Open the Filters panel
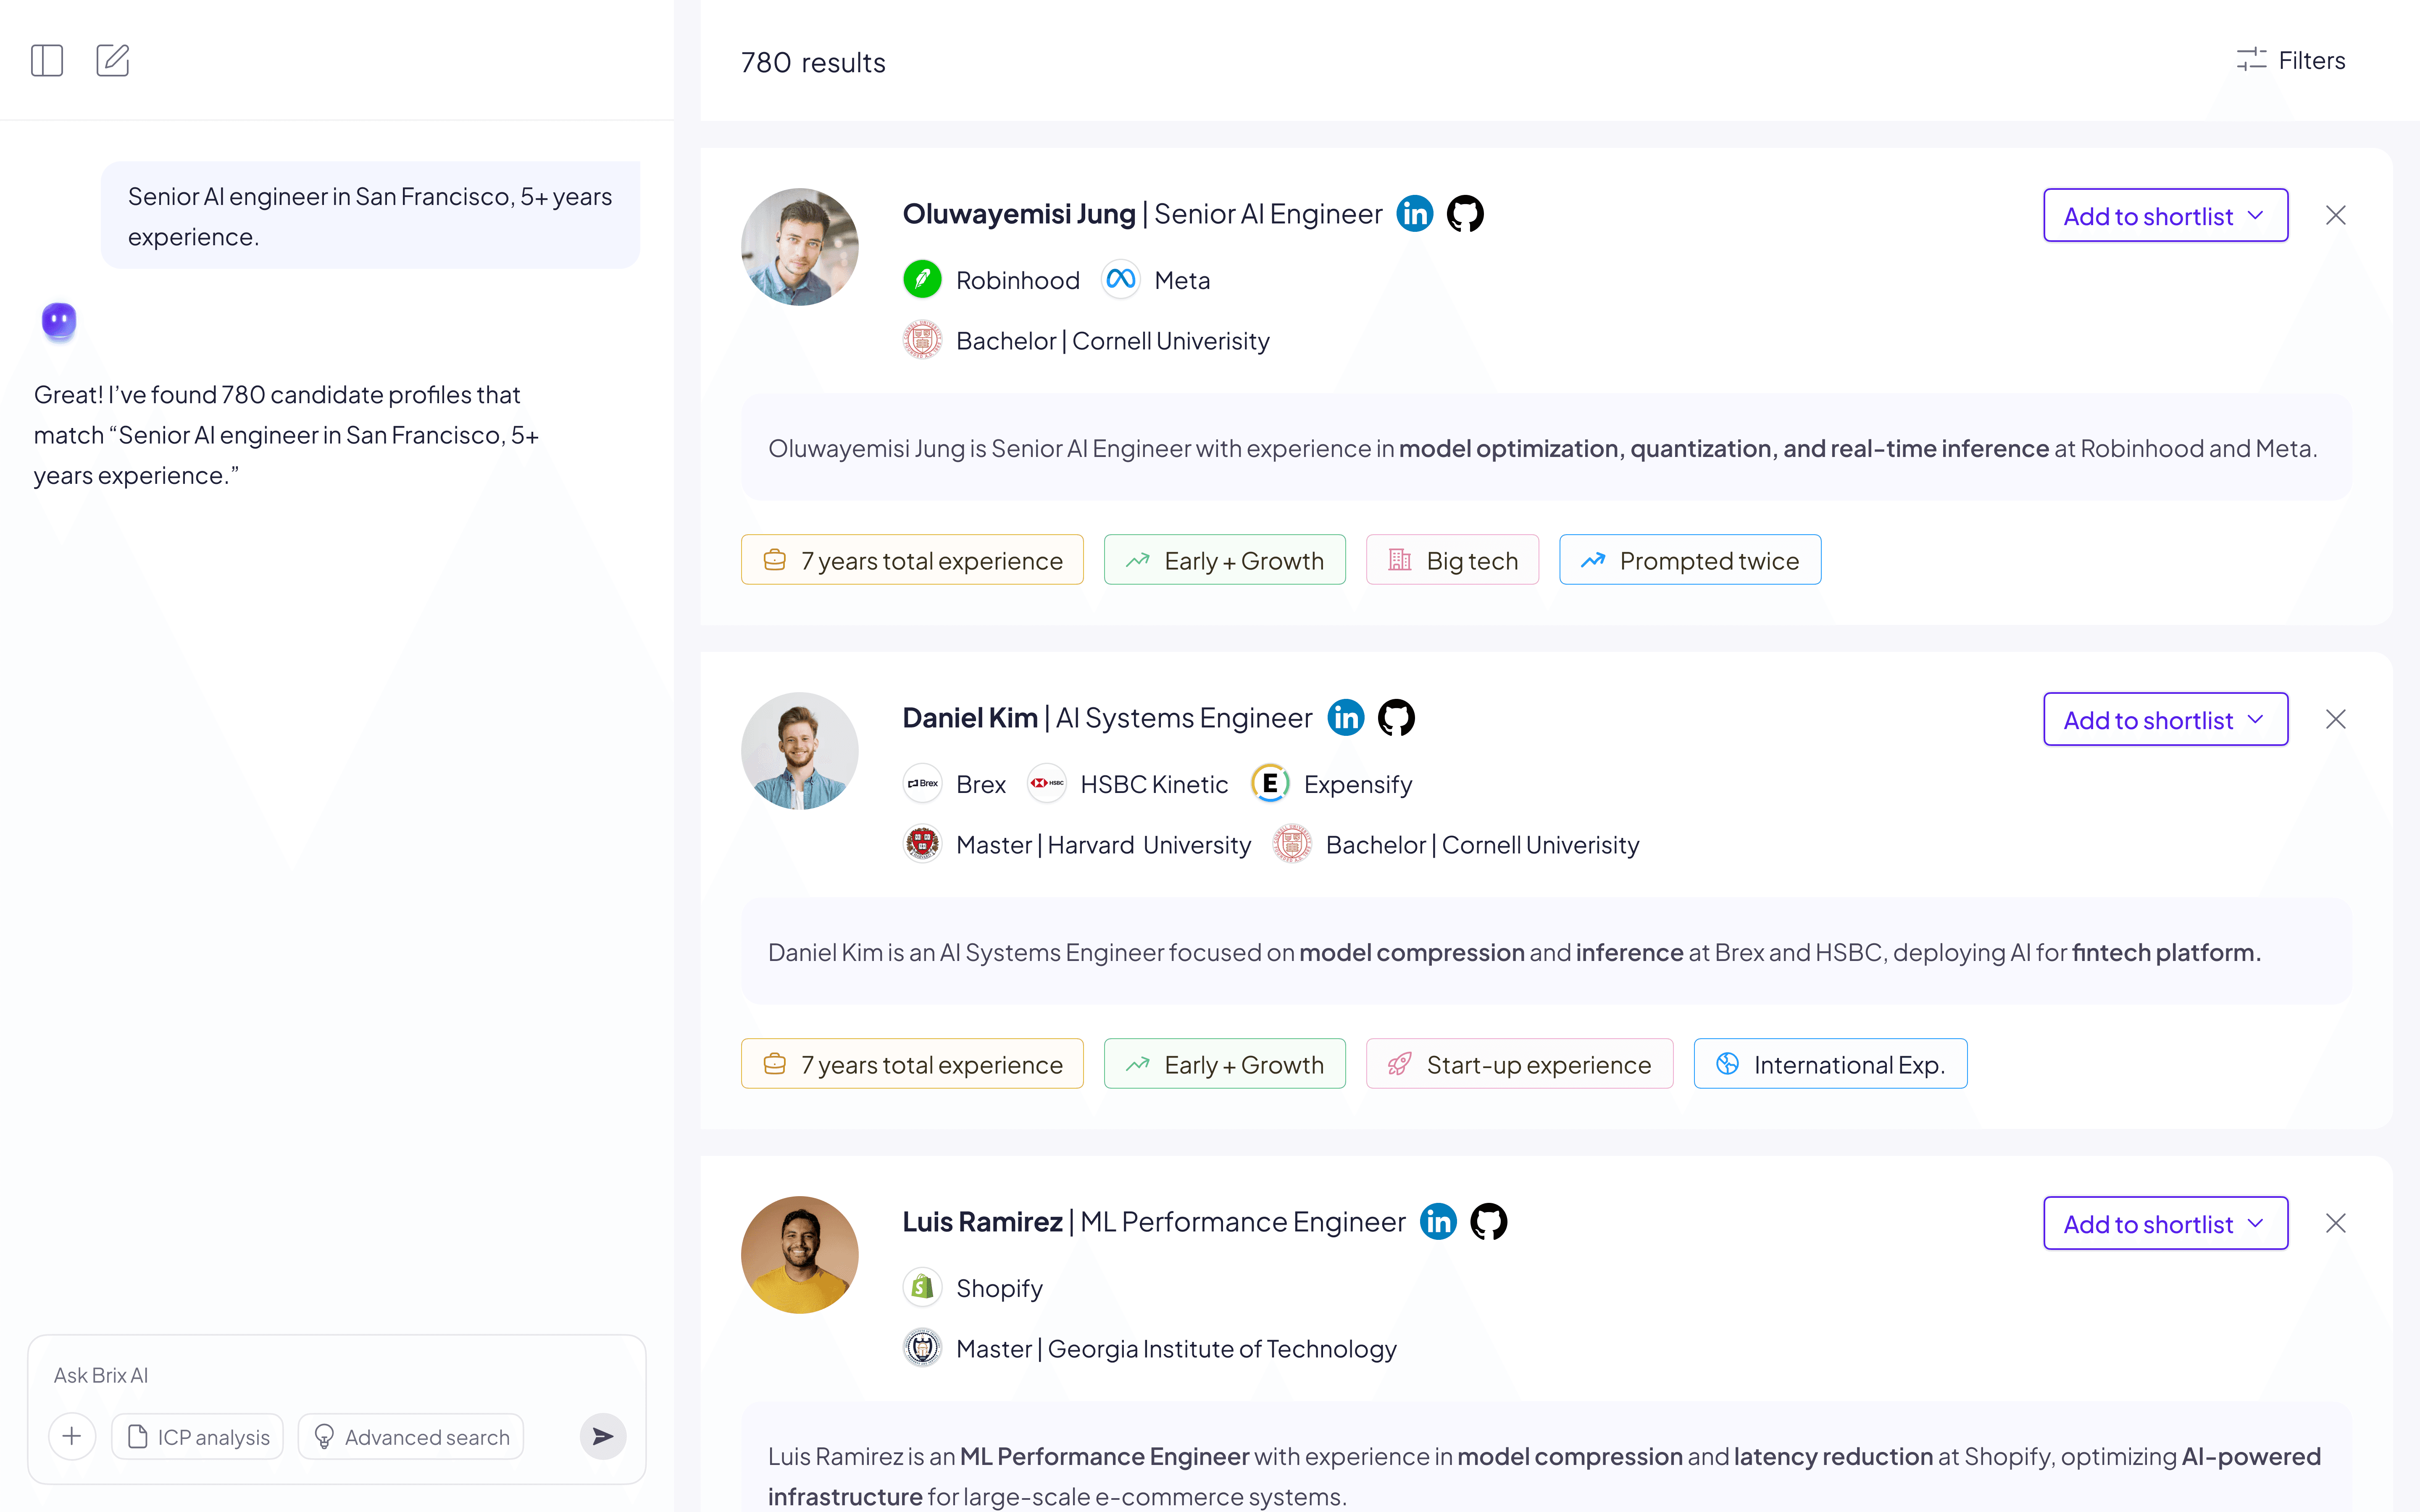This screenshot has height=1512, width=2420. click(x=2291, y=61)
